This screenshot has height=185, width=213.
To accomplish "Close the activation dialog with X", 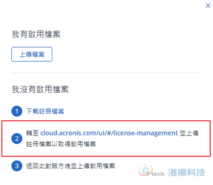I will (x=208, y=5).
